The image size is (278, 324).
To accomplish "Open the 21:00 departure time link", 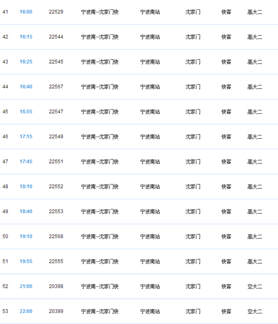I will click(26, 286).
